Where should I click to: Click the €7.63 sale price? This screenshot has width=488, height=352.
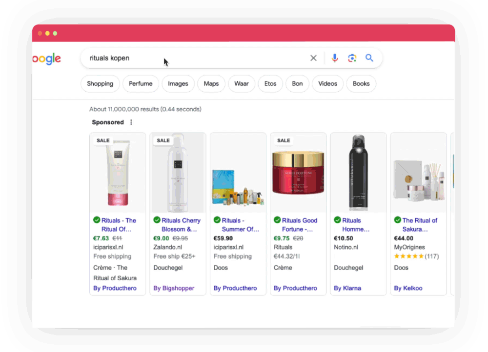point(101,238)
